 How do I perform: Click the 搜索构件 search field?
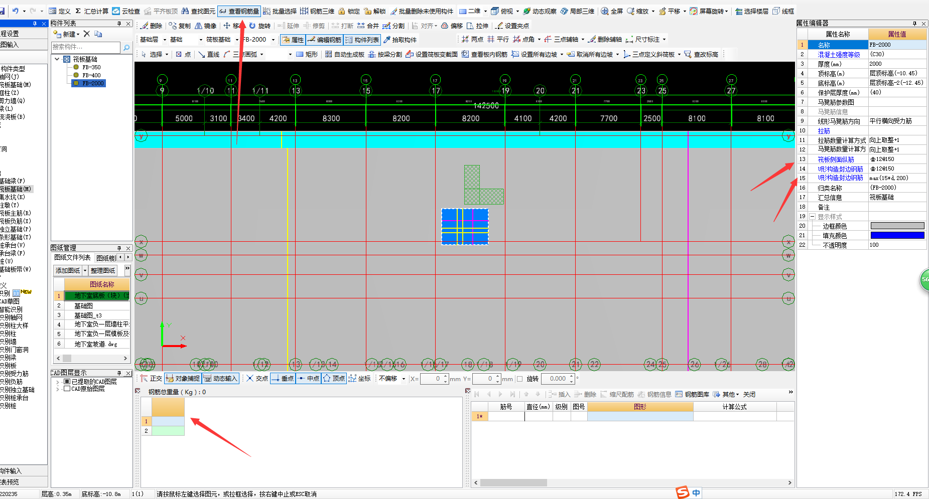tap(86, 47)
